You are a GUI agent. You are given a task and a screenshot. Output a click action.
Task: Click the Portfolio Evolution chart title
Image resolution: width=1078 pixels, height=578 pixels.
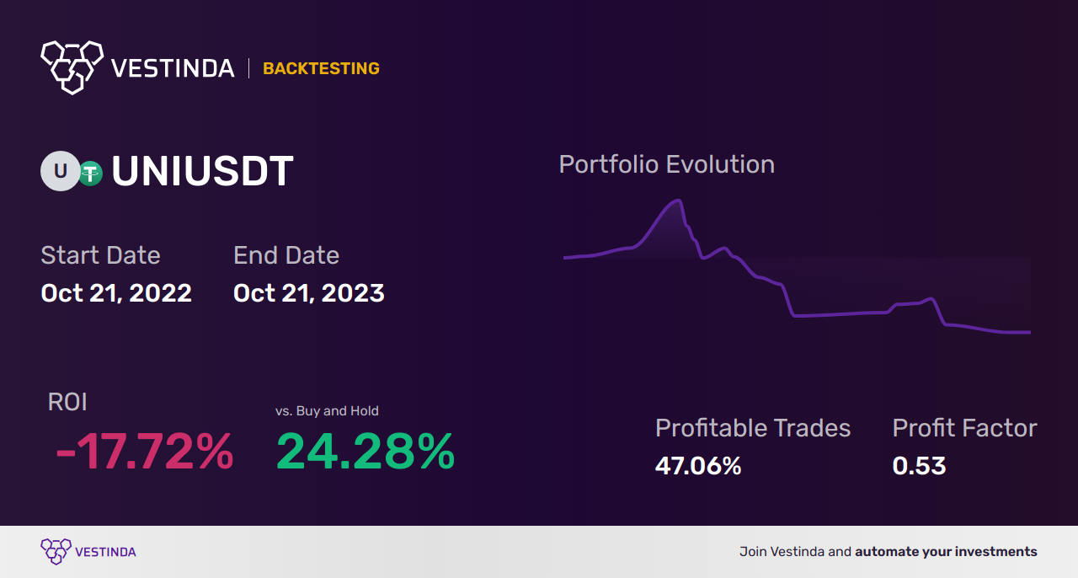point(666,164)
